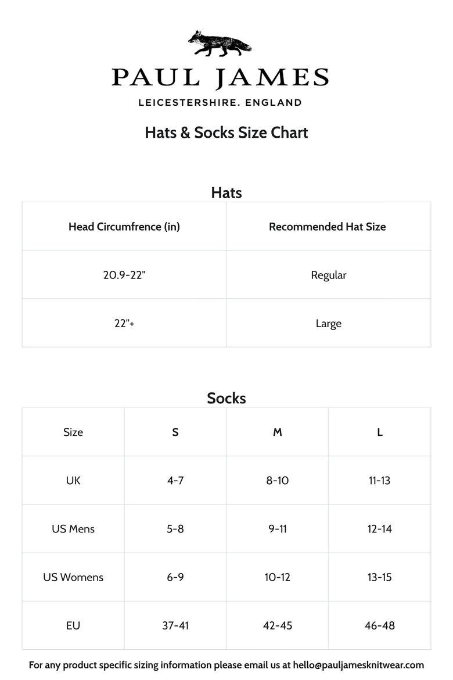Click the Regular hat size cell
The image size is (453, 680).
[x=329, y=274]
